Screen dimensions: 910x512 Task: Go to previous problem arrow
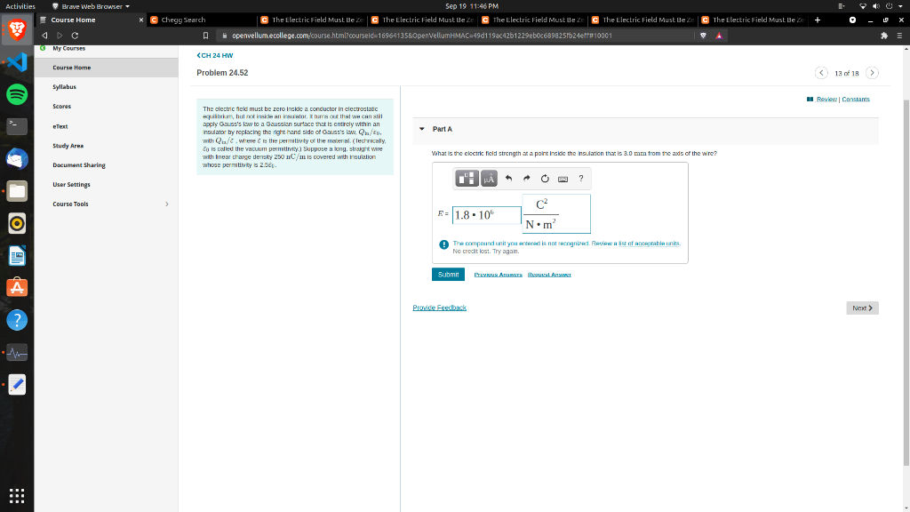[x=821, y=73]
